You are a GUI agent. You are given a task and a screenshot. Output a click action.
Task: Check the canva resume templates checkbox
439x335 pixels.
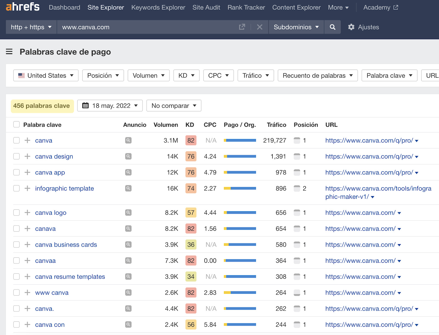16,277
